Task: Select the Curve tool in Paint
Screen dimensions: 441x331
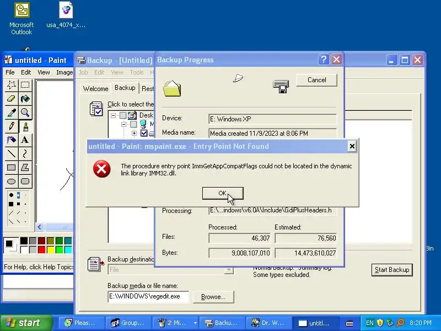Action: coord(25,154)
